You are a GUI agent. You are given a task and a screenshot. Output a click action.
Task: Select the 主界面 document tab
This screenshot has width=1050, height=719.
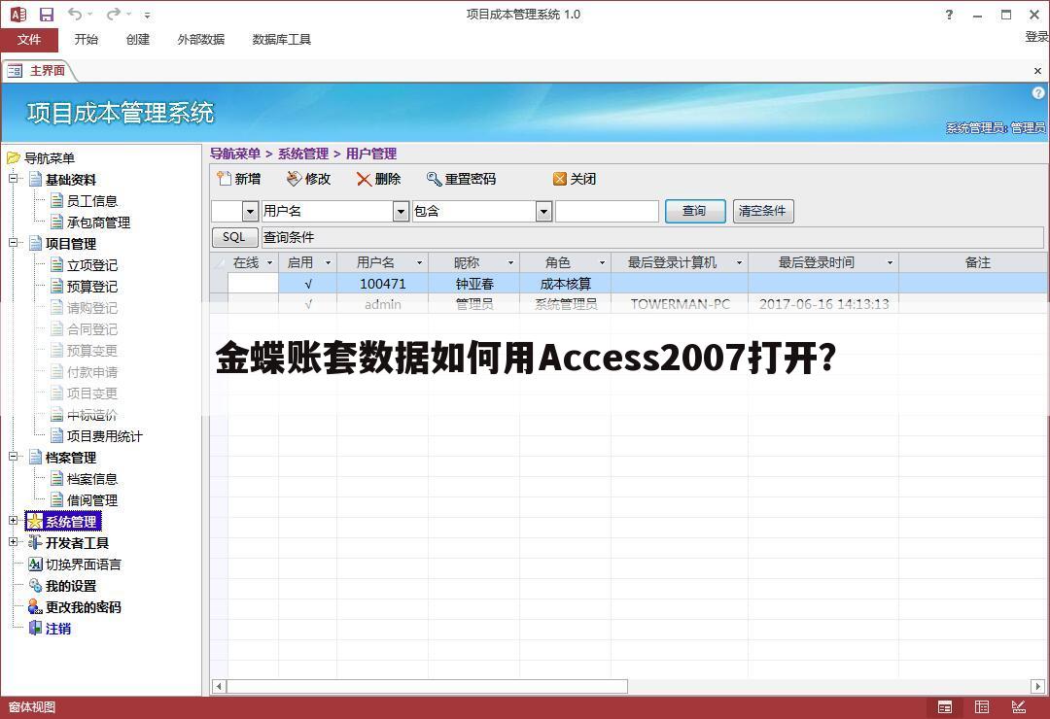pos(38,70)
